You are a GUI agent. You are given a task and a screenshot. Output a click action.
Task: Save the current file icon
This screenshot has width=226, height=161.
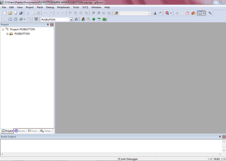point(15,13)
